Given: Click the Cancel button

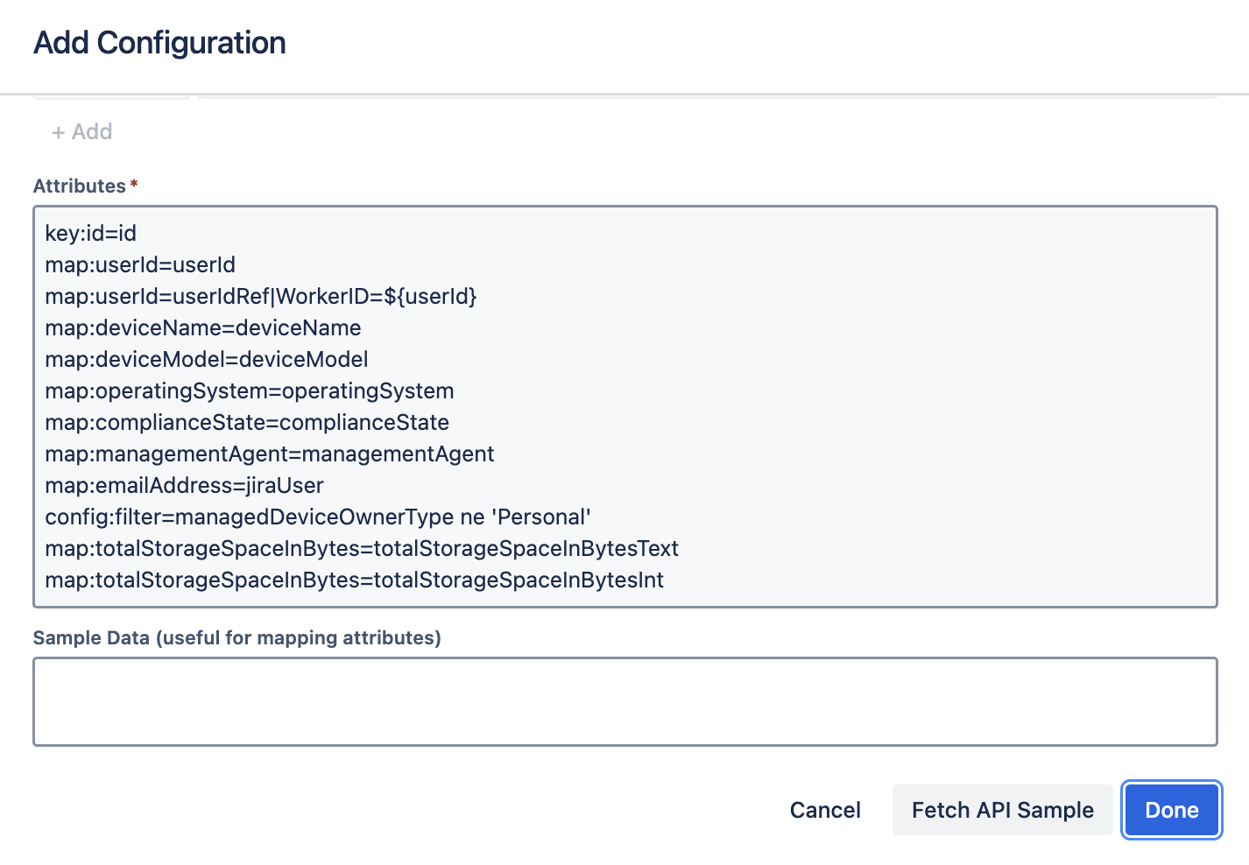Looking at the screenshot, I should (824, 810).
